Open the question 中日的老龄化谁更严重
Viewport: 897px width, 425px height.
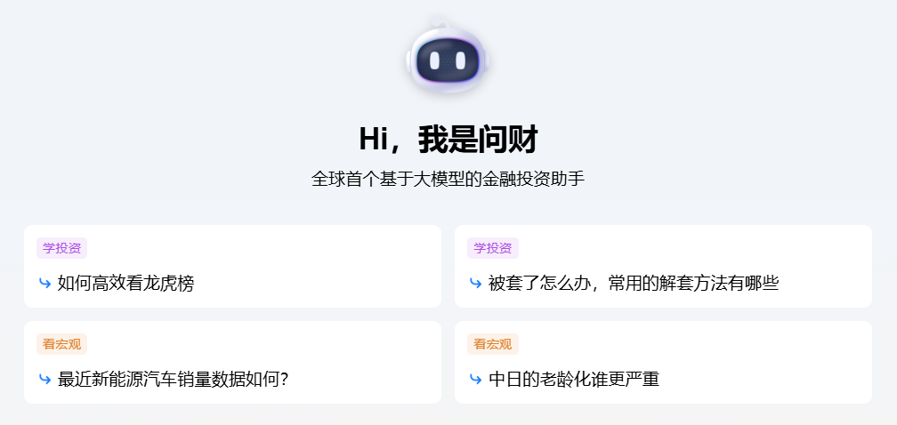(x=574, y=379)
